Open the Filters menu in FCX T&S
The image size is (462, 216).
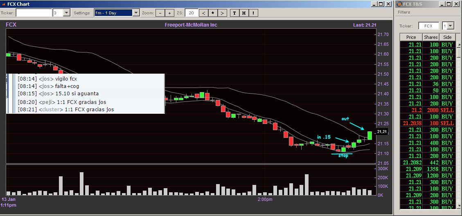(404, 12)
